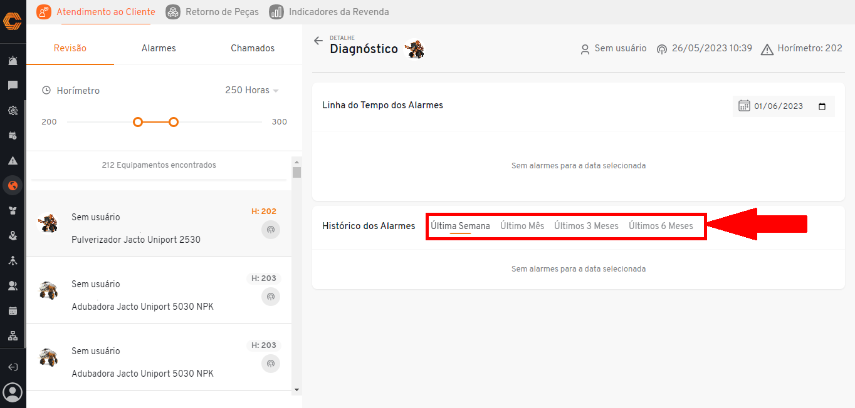Switch to Indicadores da Revenda tab
Image resolution: width=855 pixels, height=408 pixels.
click(329, 12)
